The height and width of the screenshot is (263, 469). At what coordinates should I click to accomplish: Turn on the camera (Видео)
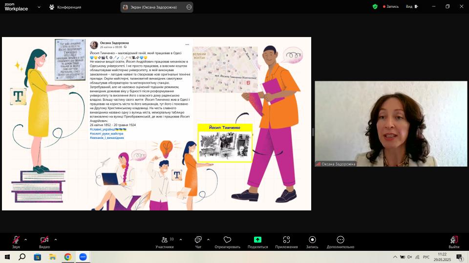44,240
